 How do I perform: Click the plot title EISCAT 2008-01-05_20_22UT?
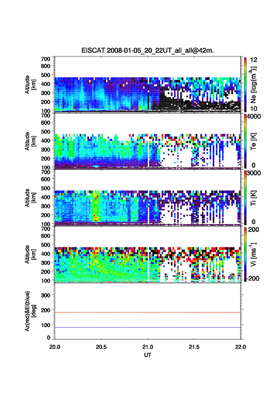pyautogui.click(x=148, y=50)
